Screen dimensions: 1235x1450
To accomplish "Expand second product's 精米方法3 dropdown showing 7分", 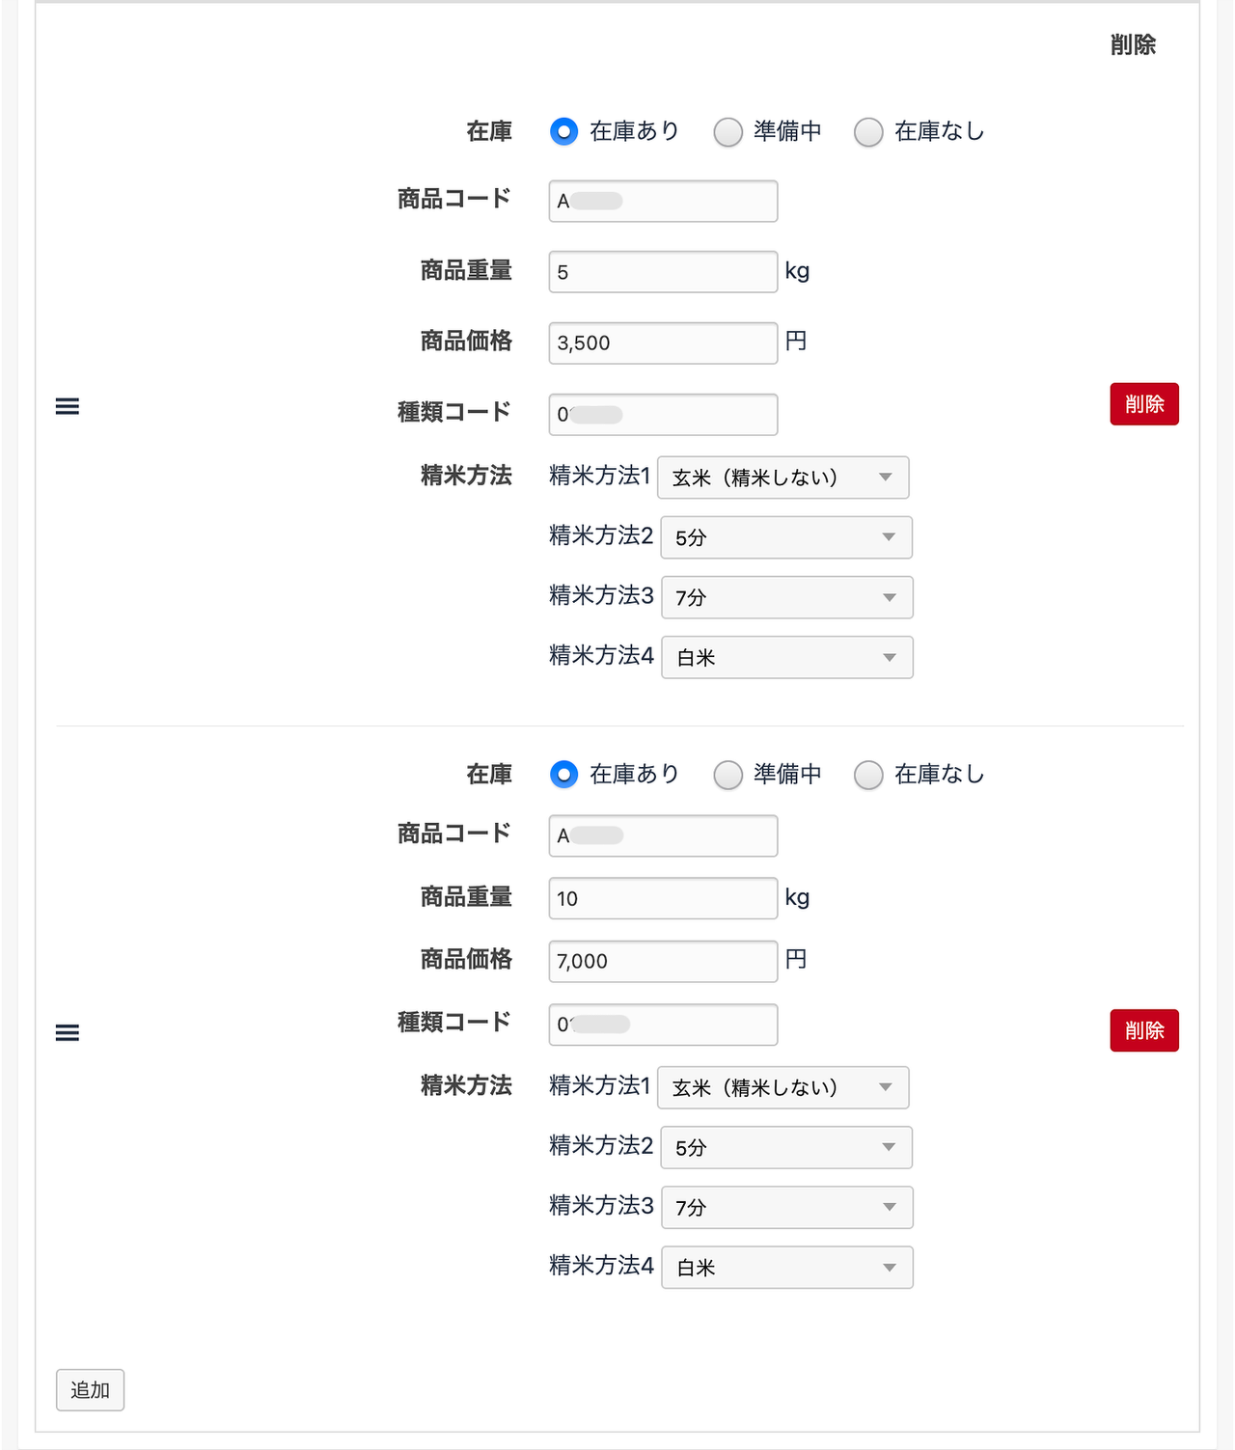I will pyautogui.click(x=786, y=1207).
